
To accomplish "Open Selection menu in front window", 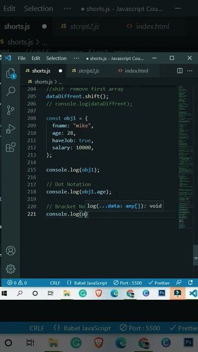I will coord(56,58).
